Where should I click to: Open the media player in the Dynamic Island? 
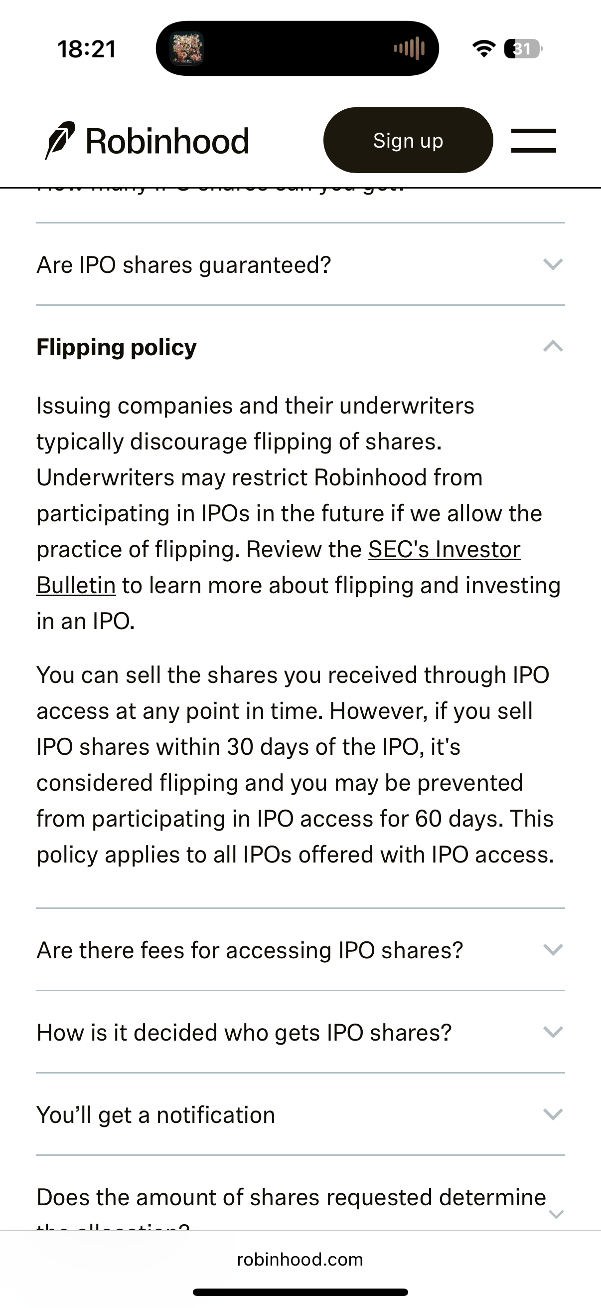[x=299, y=47]
